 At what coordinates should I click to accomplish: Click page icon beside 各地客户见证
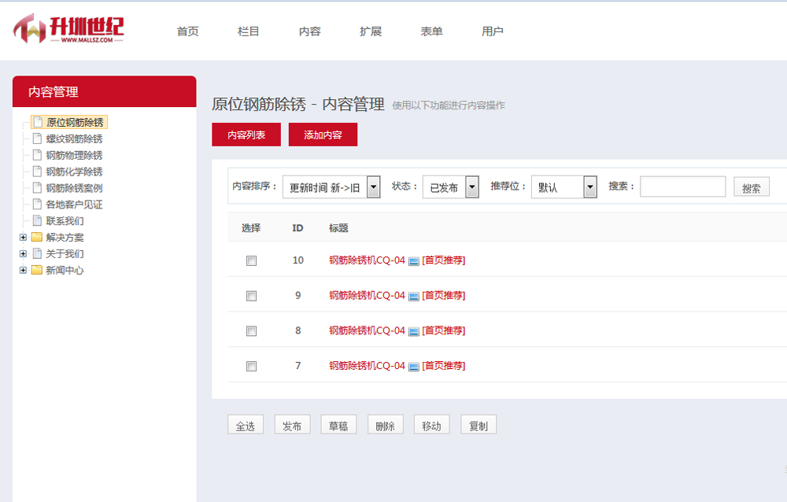[37, 205]
